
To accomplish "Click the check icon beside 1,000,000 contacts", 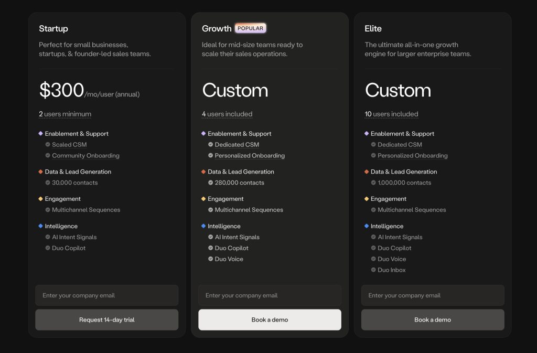I will [373, 183].
